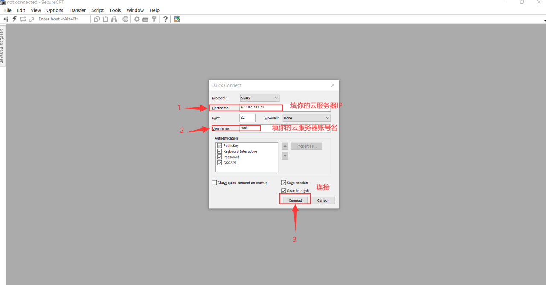Viewport: 546px width, 285px height.
Task: Open the Tools menu
Action: click(x=115, y=10)
